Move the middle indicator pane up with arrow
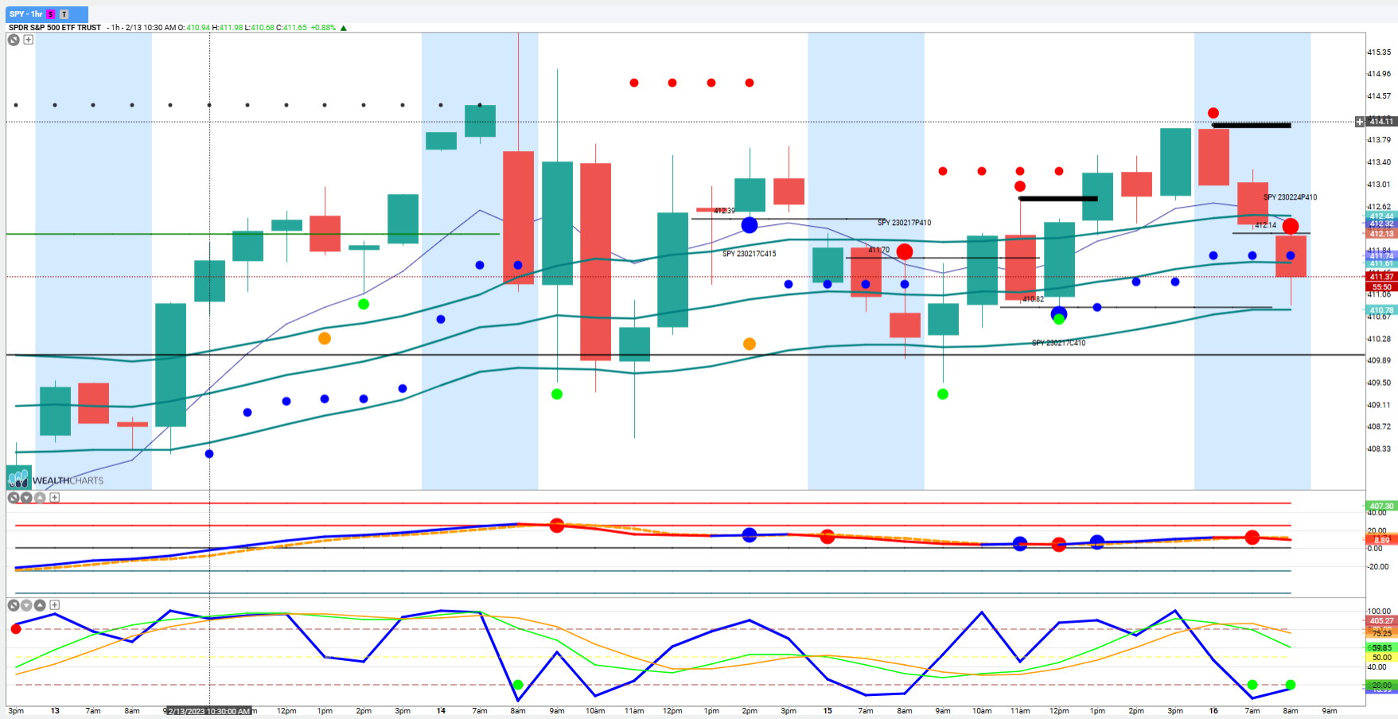The image size is (1398, 719). (40, 498)
